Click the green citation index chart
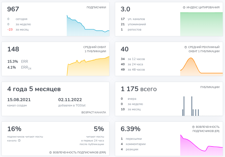225x157 pixels. (x=201, y=24)
